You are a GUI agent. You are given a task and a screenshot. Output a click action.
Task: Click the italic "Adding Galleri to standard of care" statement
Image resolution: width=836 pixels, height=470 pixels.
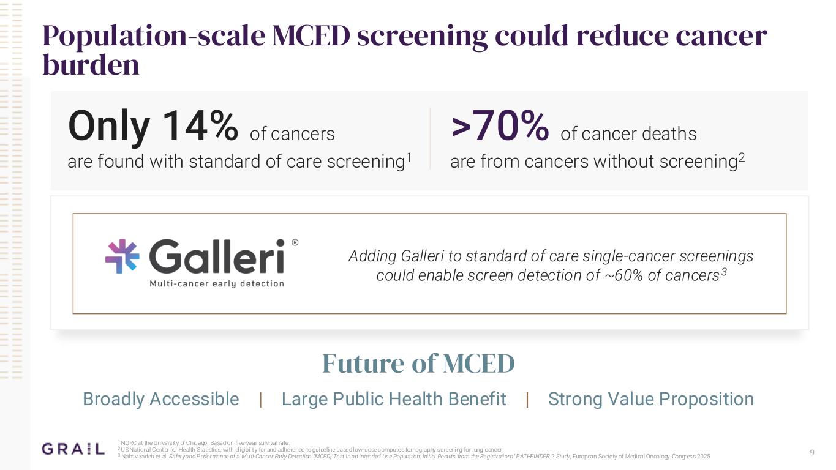pos(551,266)
